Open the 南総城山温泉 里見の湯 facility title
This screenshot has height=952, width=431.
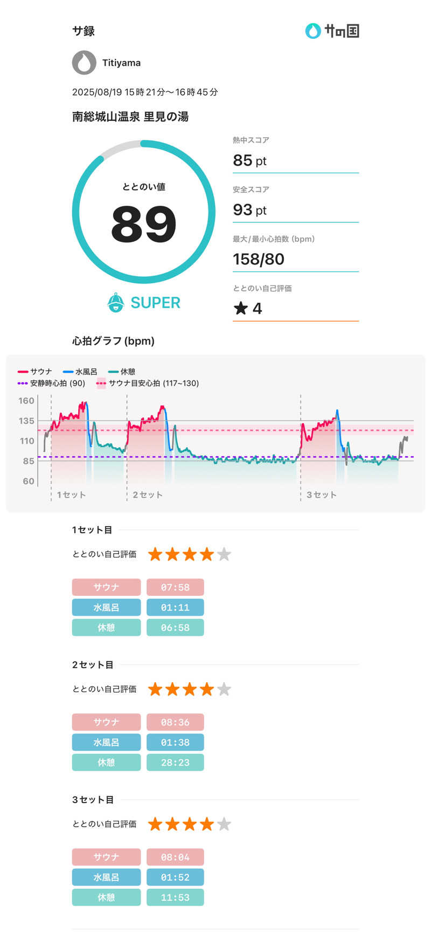pos(130,117)
